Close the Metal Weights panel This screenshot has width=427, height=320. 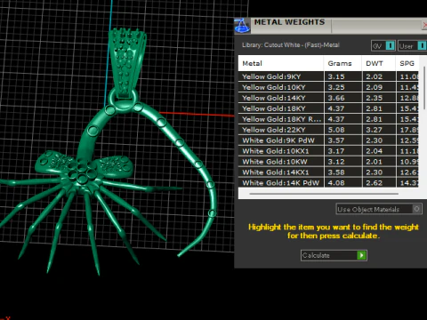coord(424,26)
